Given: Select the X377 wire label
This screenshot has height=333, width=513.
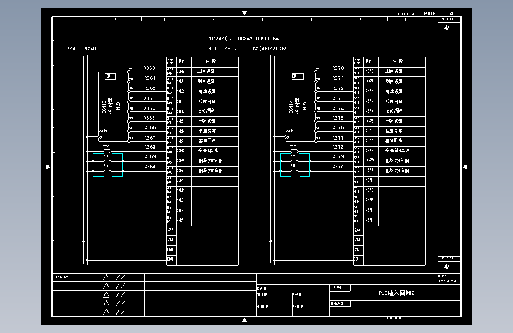Looking at the screenshot, I should click(x=338, y=138).
